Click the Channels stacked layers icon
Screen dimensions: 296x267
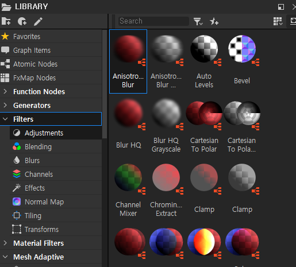click(x=17, y=174)
